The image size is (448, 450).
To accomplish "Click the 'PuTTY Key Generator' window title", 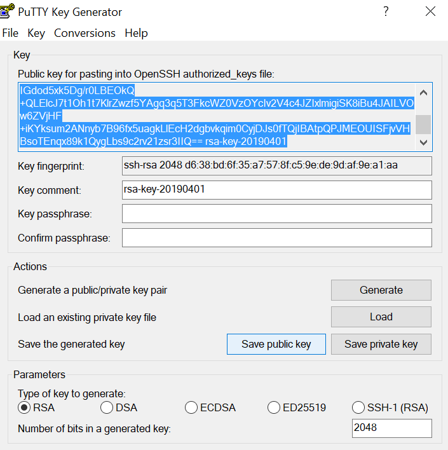I will [70, 12].
